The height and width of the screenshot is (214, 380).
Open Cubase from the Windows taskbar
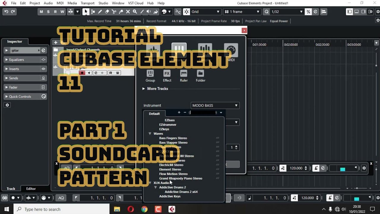pos(172,209)
